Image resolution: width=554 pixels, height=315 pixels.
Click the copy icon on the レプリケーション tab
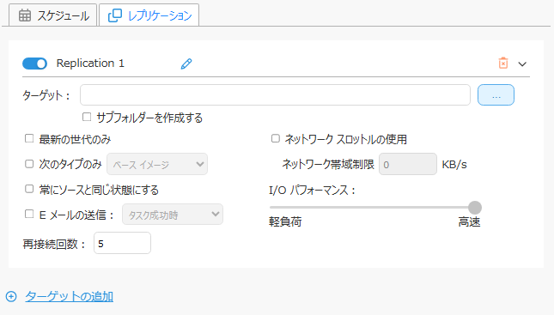pyautogui.click(x=115, y=15)
